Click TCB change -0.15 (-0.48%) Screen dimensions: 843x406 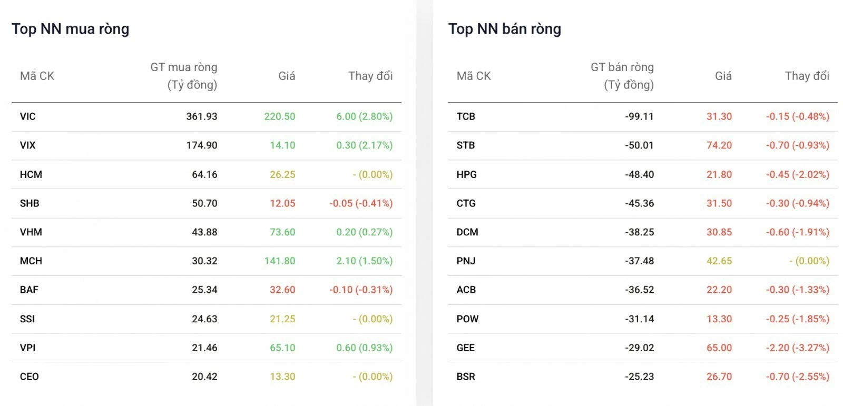798,116
